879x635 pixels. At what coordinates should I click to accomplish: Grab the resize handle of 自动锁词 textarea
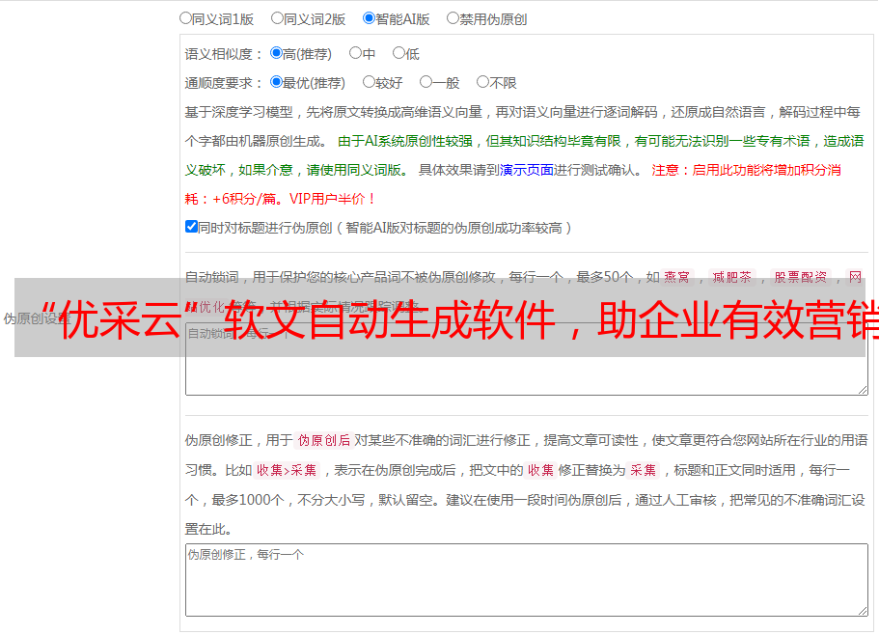point(863,390)
